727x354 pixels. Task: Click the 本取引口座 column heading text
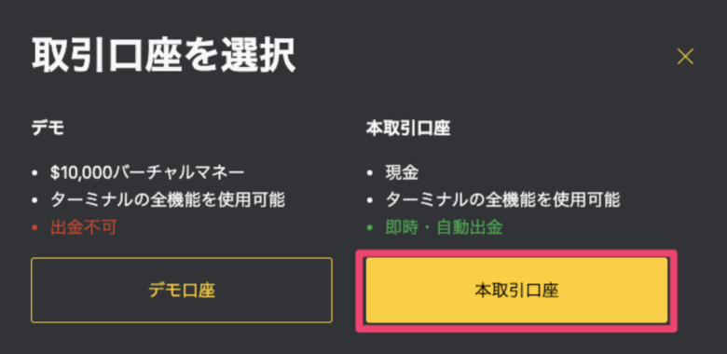tap(408, 129)
